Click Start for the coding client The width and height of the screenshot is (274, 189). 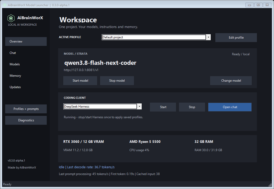(163, 107)
